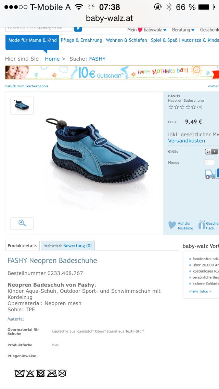Click the care symbols icons under Pflegehinweise
219x389 pixels.
pos(41,373)
